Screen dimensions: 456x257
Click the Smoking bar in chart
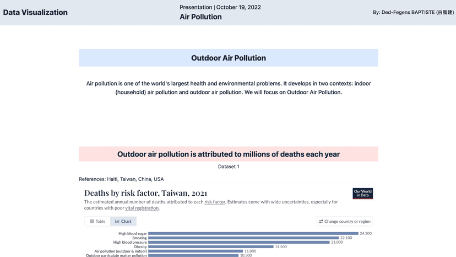point(243,238)
